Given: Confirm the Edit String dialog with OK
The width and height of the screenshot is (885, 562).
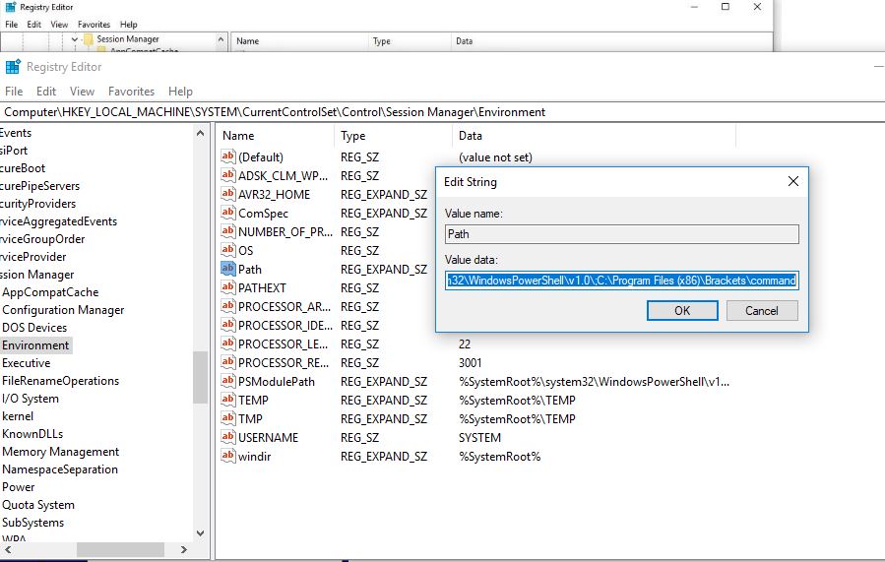Looking at the screenshot, I should pos(682,310).
